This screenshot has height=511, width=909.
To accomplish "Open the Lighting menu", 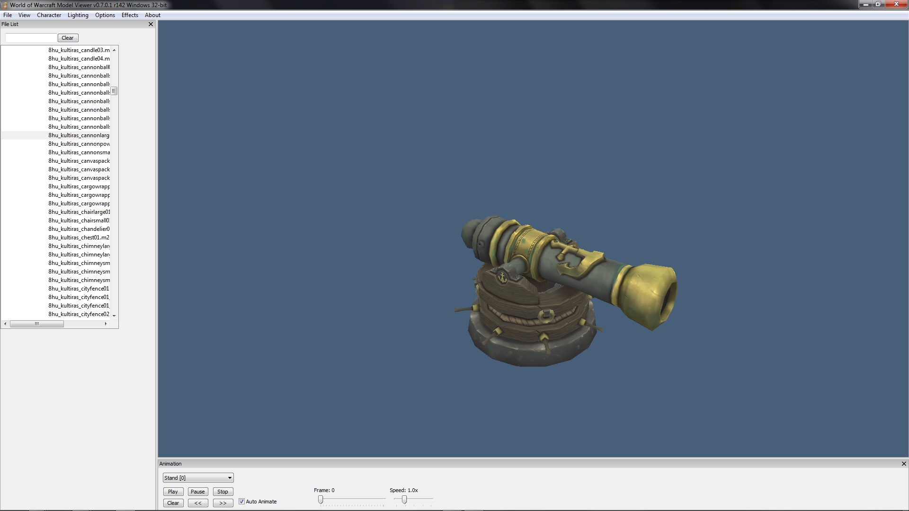I will coord(78,15).
